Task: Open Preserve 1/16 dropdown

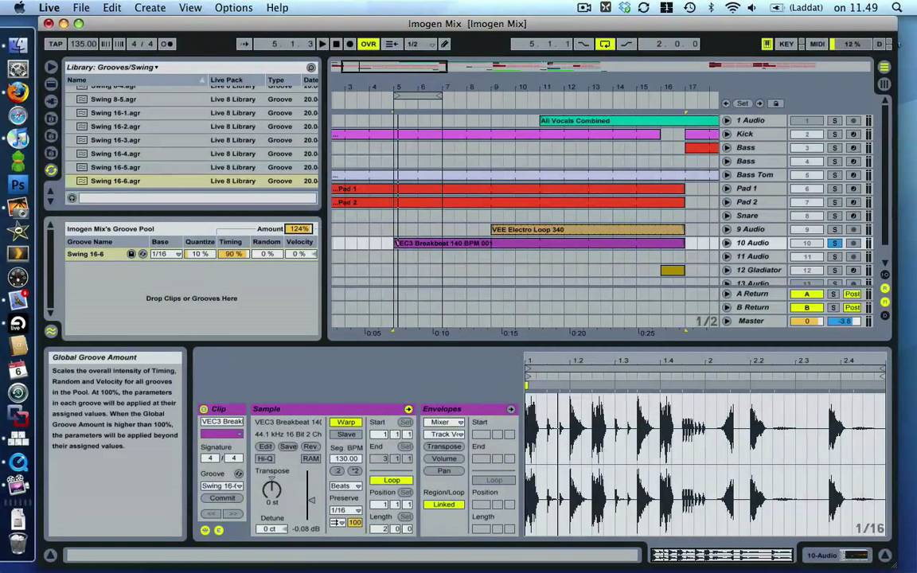Action: [x=345, y=510]
